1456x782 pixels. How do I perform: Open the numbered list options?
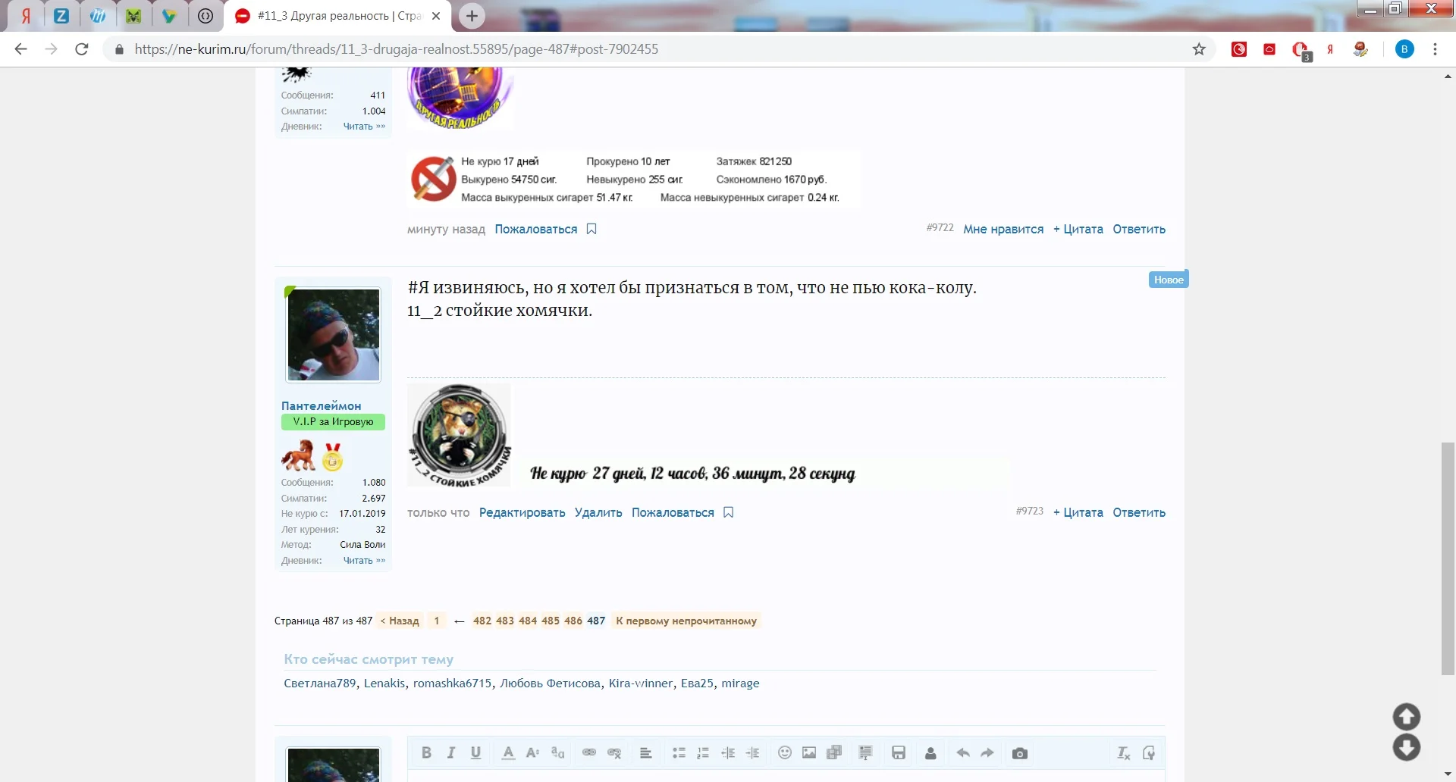(x=703, y=752)
